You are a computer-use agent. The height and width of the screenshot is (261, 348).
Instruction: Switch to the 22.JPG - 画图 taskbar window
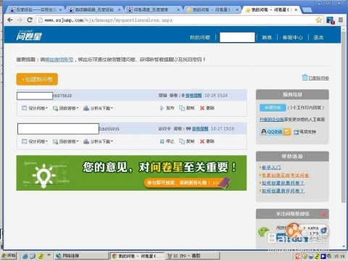[x=193, y=256]
